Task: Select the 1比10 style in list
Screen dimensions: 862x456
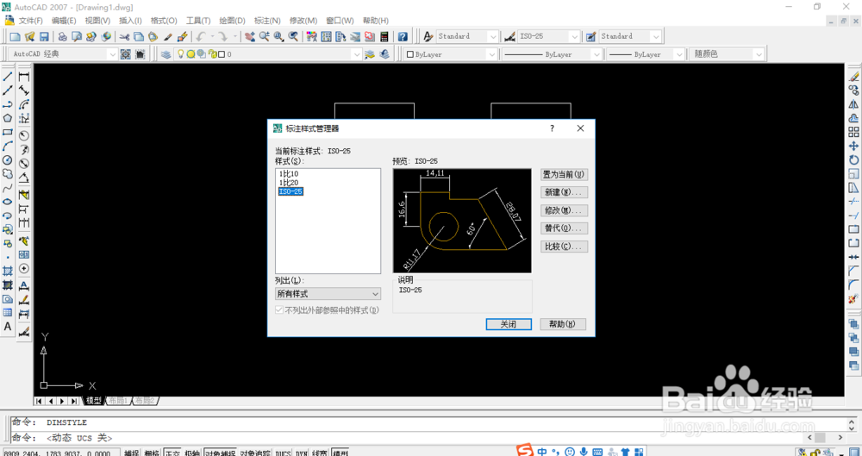Action: [289, 174]
